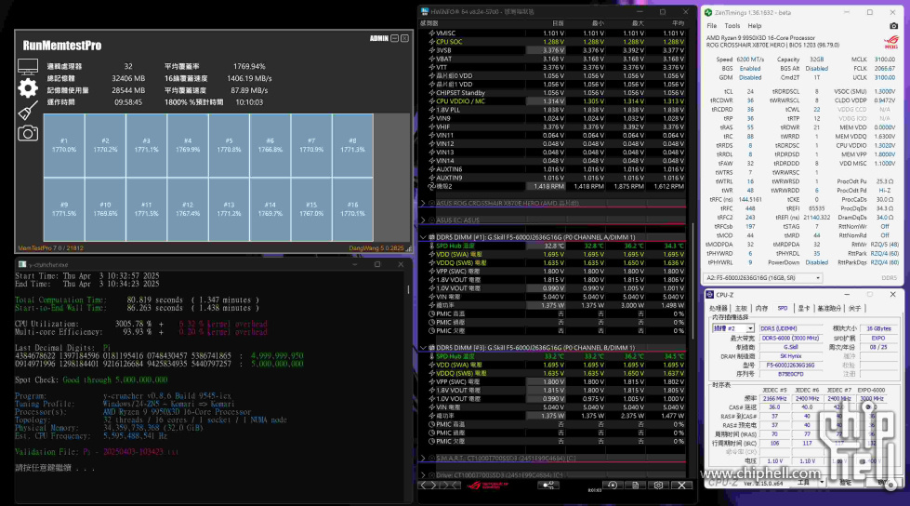The height and width of the screenshot is (506, 910).
Task: Click ZenTimings BGS Enabled value
Action: coord(750,69)
